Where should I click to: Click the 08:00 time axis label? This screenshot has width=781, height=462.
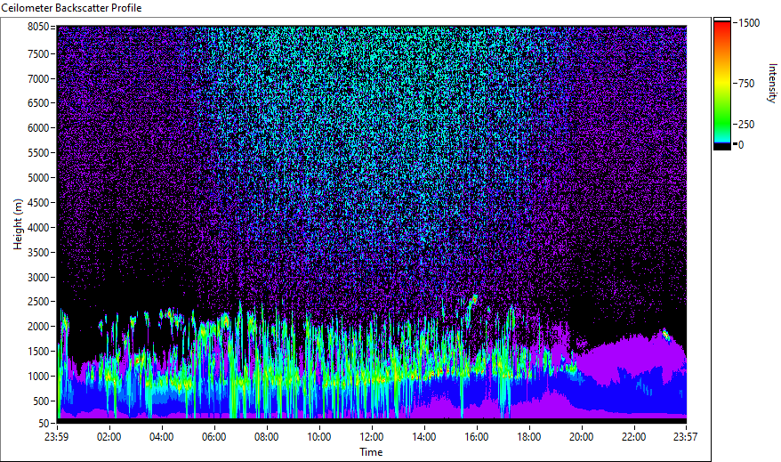pyautogui.click(x=267, y=437)
